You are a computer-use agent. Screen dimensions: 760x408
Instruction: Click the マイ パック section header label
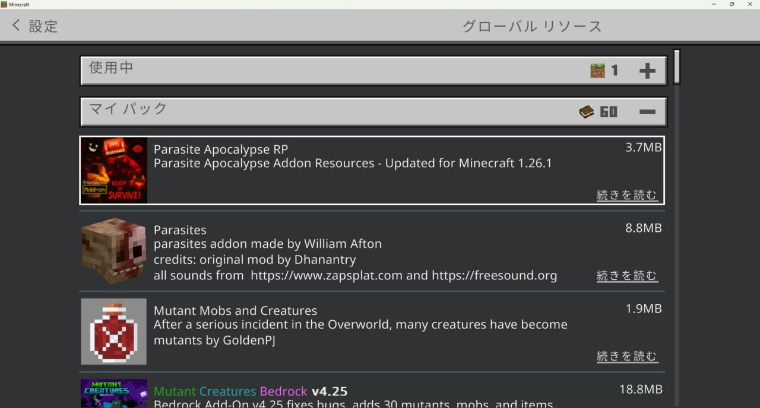tap(128, 109)
